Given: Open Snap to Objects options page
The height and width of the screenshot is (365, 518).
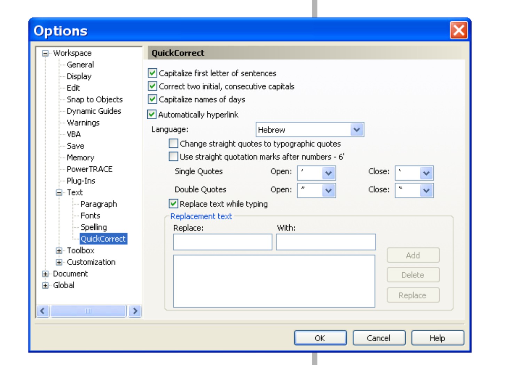Looking at the screenshot, I should coord(95,99).
